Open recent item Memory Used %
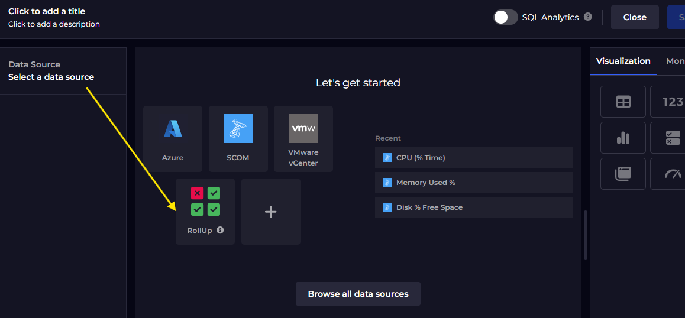The height and width of the screenshot is (318, 685). [474, 183]
